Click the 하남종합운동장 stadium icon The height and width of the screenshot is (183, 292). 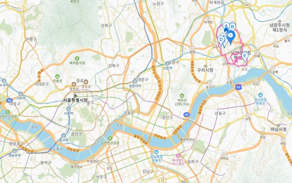click(x=261, y=95)
